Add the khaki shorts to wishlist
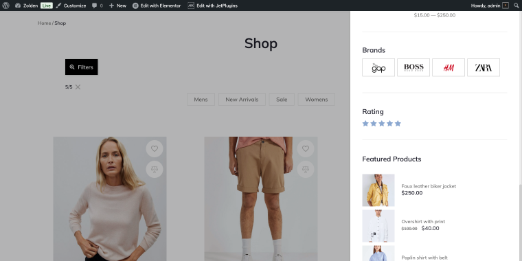This screenshot has width=522, height=261. click(306, 149)
